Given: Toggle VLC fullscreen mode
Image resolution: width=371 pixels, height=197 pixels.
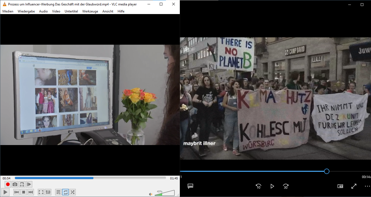Looking at the screenshot, I should [41, 192].
